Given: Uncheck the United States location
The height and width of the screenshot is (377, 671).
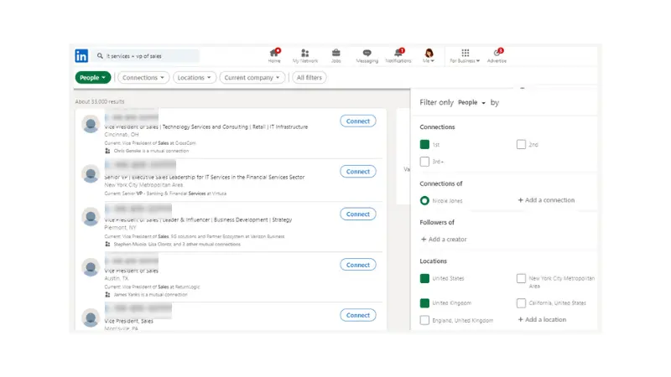Looking at the screenshot, I should pyautogui.click(x=424, y=278).
